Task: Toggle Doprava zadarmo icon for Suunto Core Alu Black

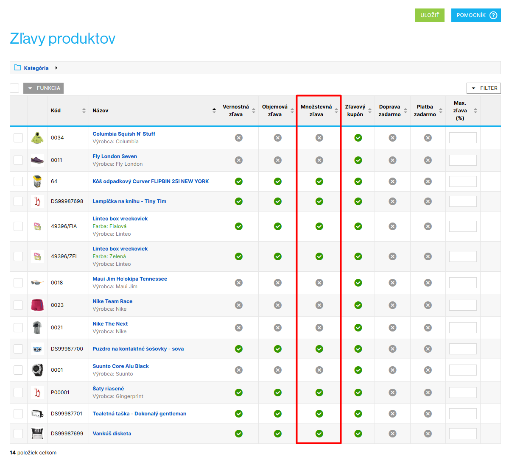Action: [393, 370]
